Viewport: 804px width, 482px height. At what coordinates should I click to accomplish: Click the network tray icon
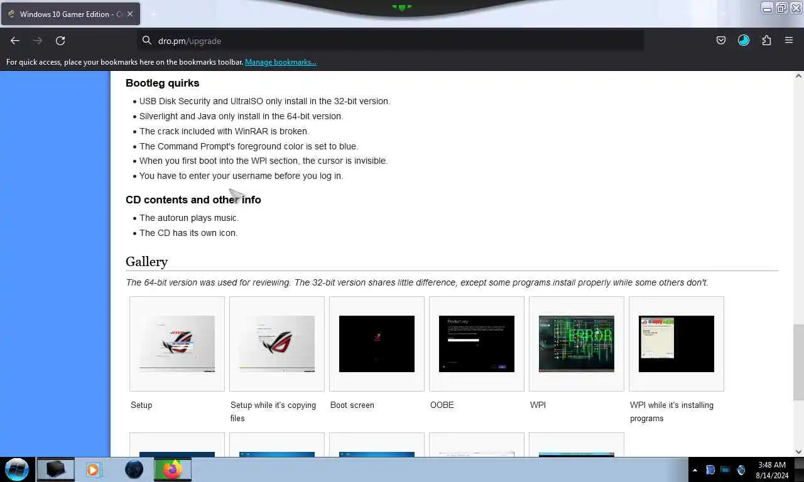click(725, 470)
